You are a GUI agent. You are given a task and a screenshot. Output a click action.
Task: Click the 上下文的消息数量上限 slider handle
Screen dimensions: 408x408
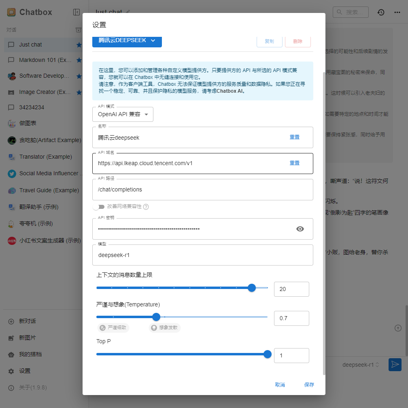tap(252, 288)
